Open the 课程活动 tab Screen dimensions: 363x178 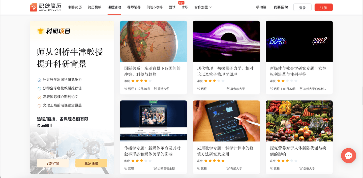click(x=114, y=7)
